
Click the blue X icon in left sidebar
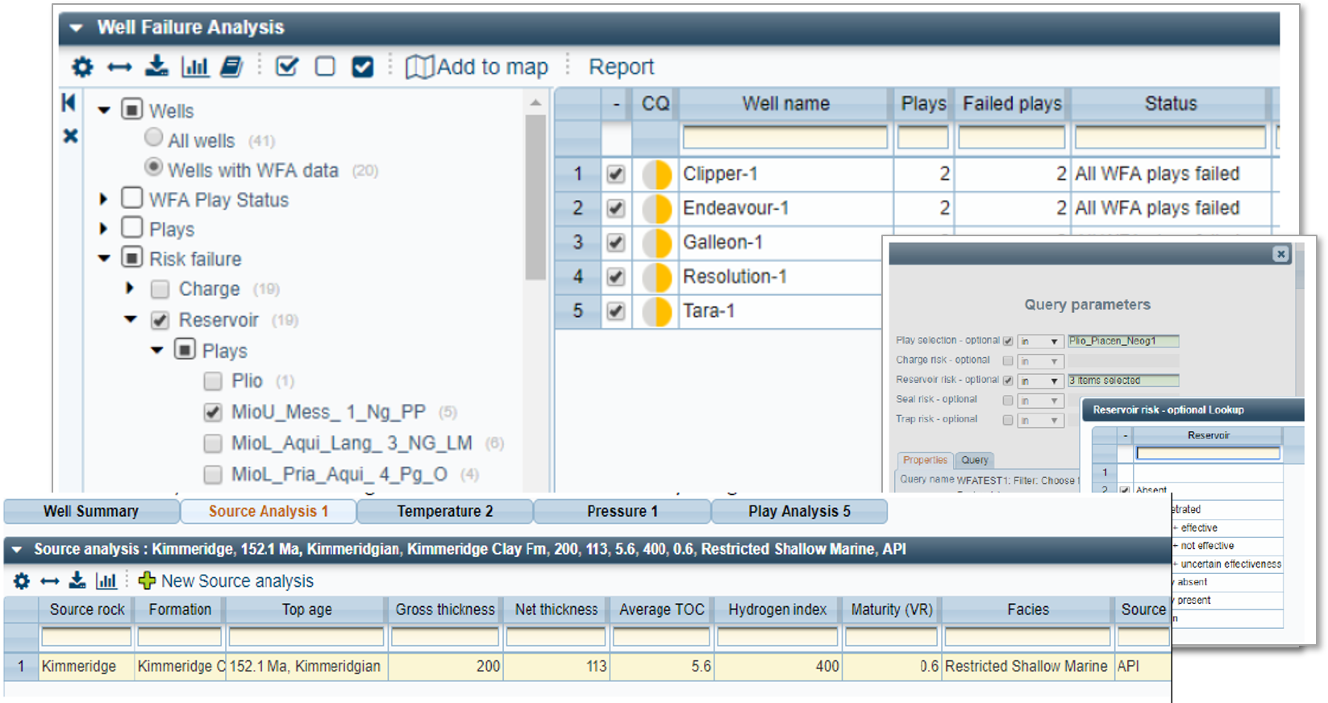(x=71, y=136)
